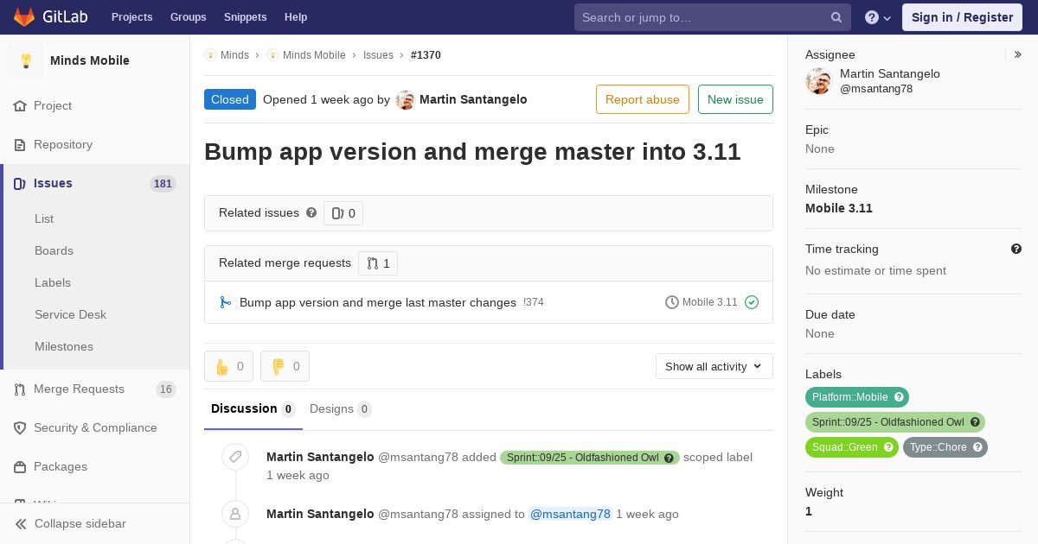This screenshot has width=1038, height=544.
Task: Open Issues List in sidebar
Action: 44,218
